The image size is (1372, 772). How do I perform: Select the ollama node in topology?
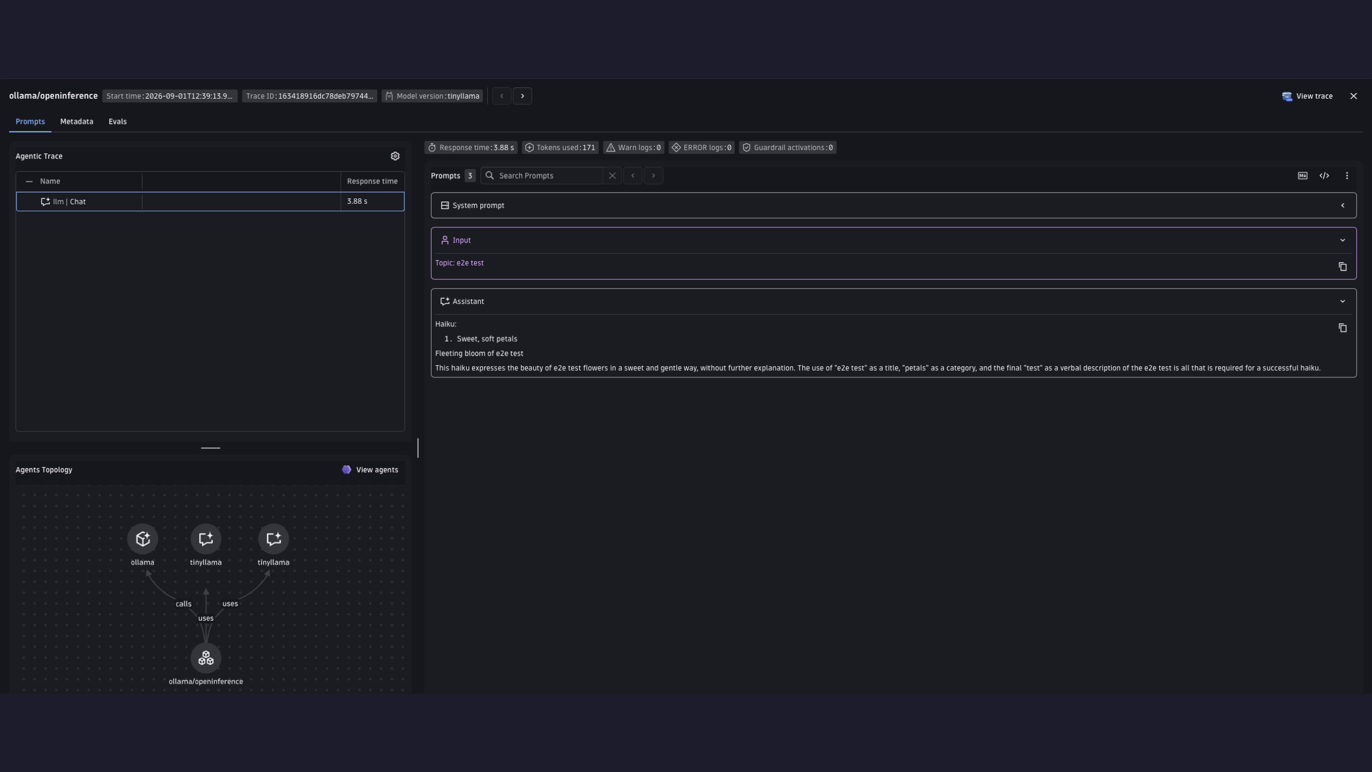pyautogui.click(x=143, y=539)
